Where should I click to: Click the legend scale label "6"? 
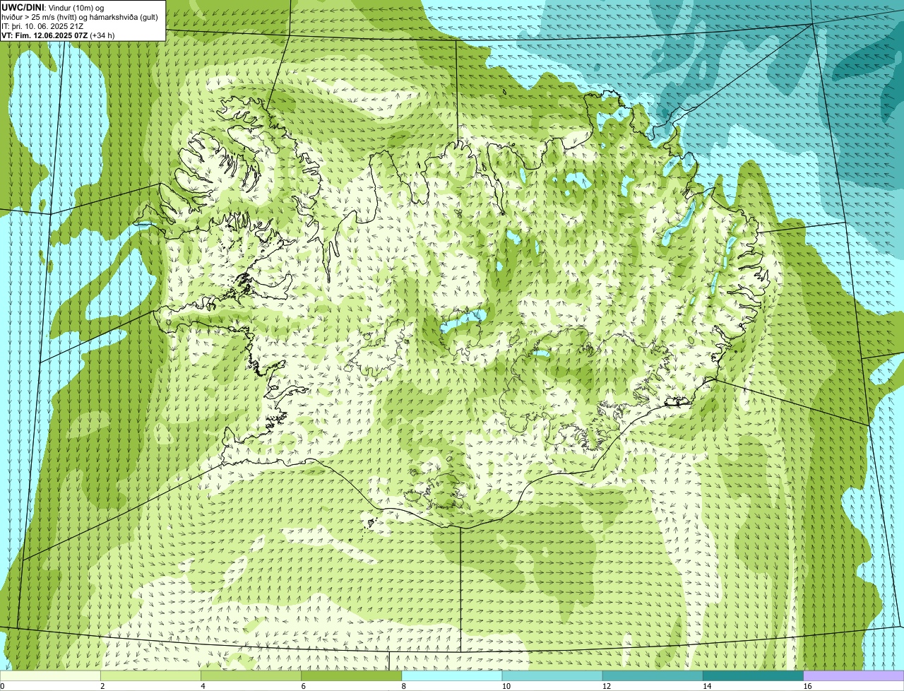(x=304, y=686)
